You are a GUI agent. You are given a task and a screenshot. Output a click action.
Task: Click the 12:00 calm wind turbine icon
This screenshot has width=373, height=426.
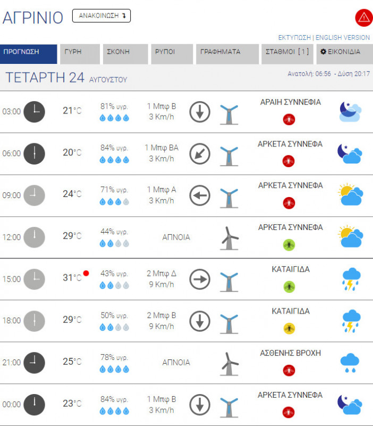click(230, 237)
